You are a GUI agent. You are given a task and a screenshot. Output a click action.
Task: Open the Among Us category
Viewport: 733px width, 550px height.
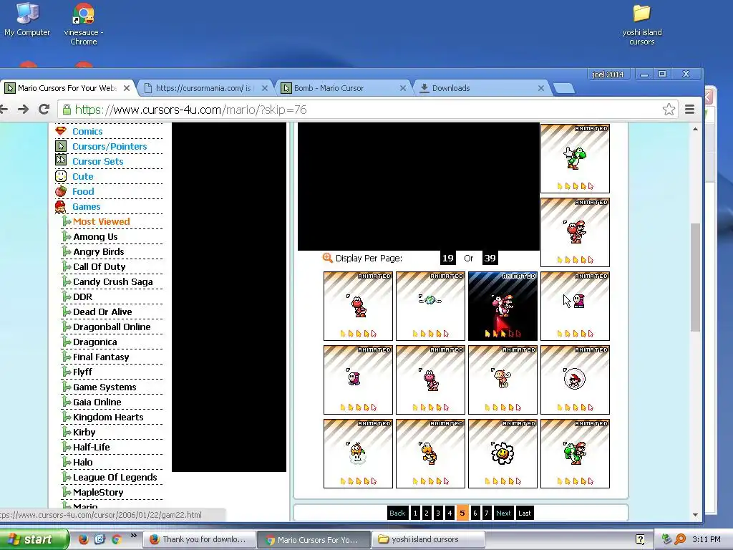point(95,236)
